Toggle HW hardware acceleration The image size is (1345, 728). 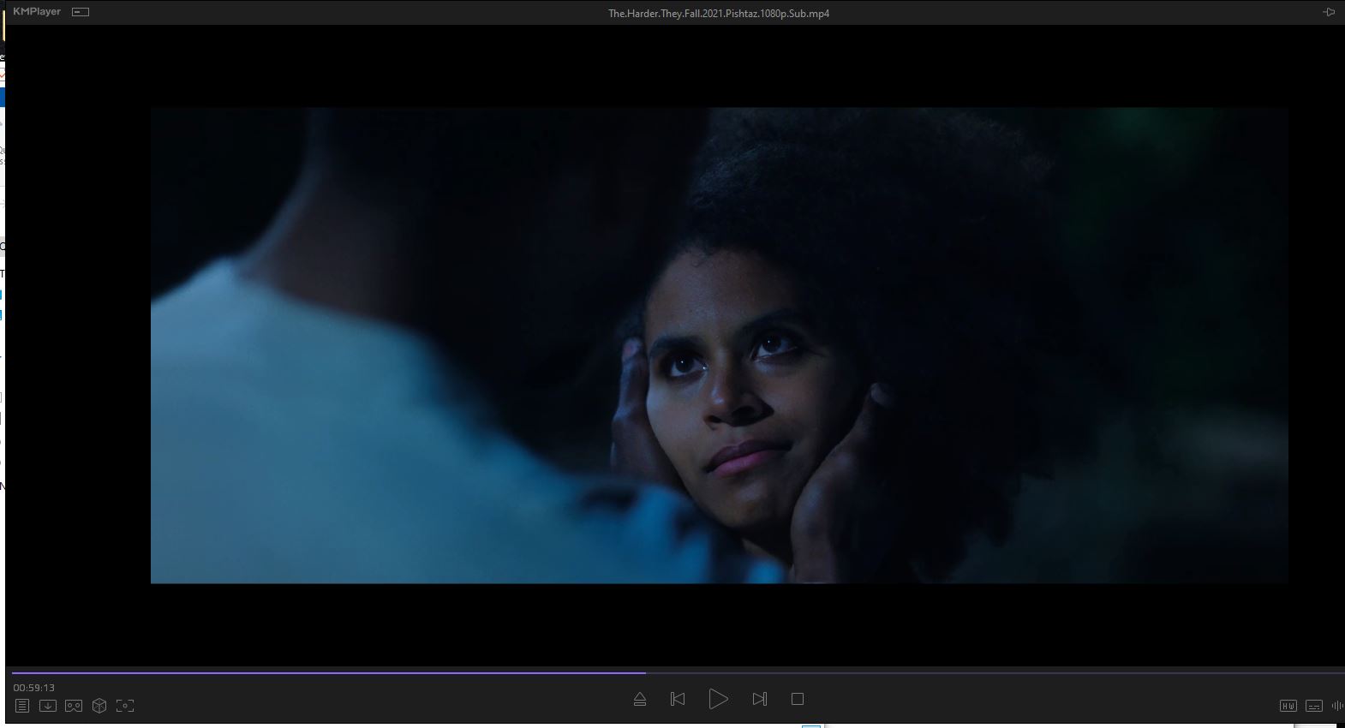tap(1288, 706)
